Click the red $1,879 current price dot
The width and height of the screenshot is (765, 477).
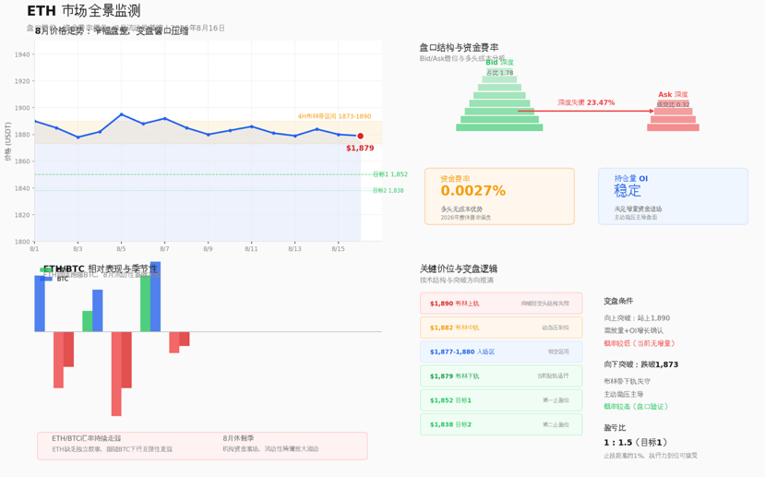point(360,136)
